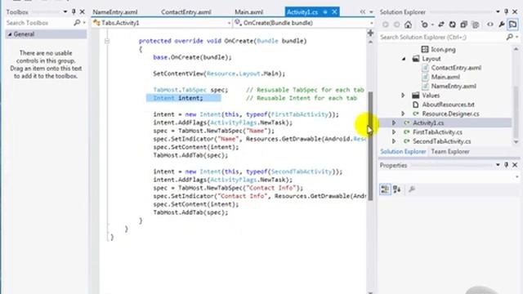
Task: Pin the Toolbox panel
Action: (74, 12)
